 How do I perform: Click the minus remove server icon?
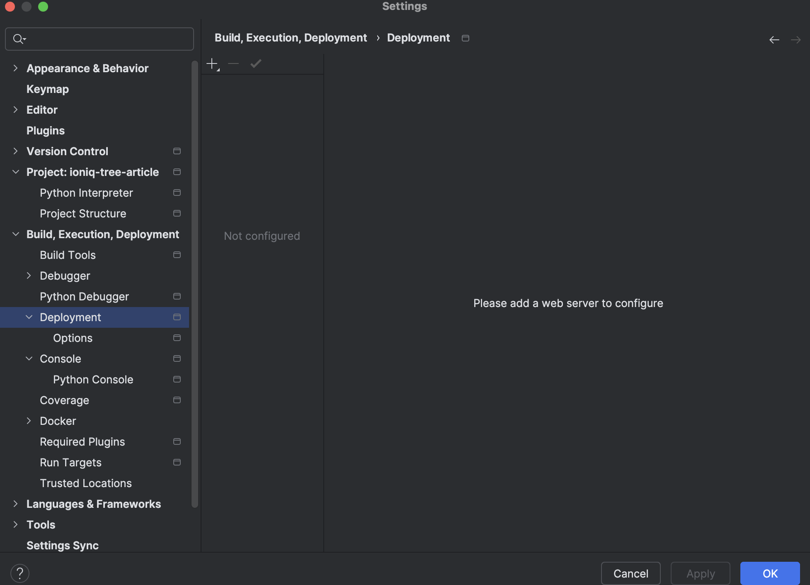pyautogui.click(x=233, y=63)
